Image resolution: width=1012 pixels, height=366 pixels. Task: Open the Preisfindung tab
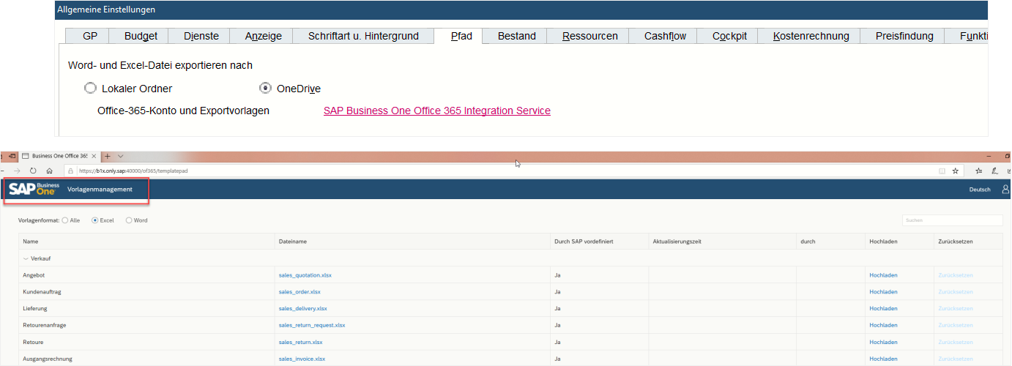[x=904, y=36]
